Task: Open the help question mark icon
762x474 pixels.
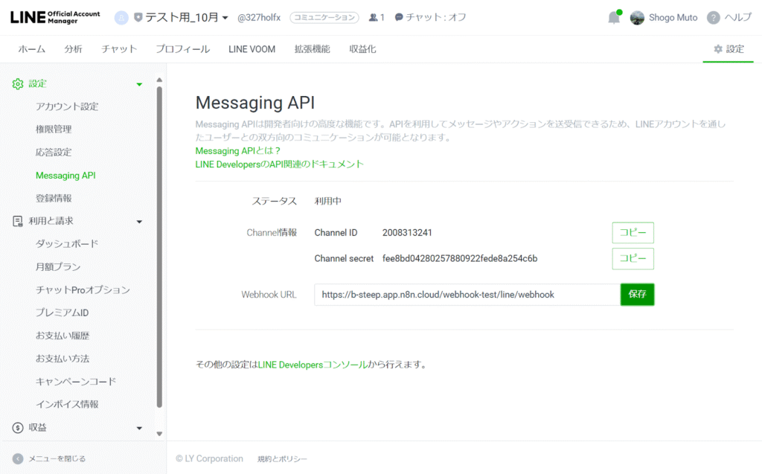Action: (713, 18)
